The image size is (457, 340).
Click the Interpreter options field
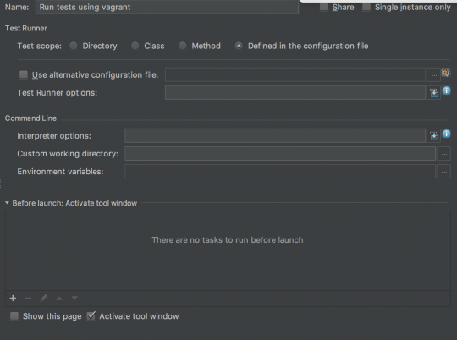275,136
